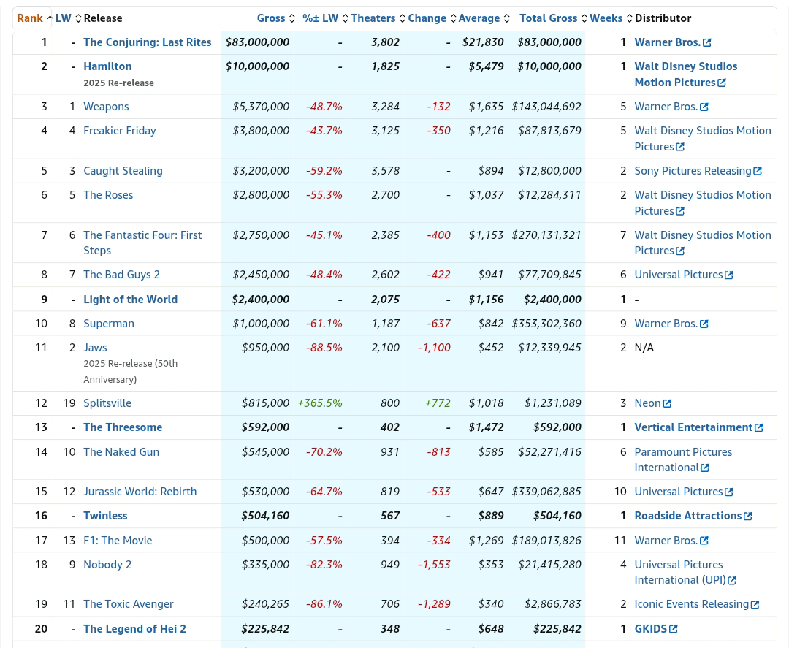Click external icon after Universal Pictures International (UPI)
789x648 pixels.
point(732,581)
